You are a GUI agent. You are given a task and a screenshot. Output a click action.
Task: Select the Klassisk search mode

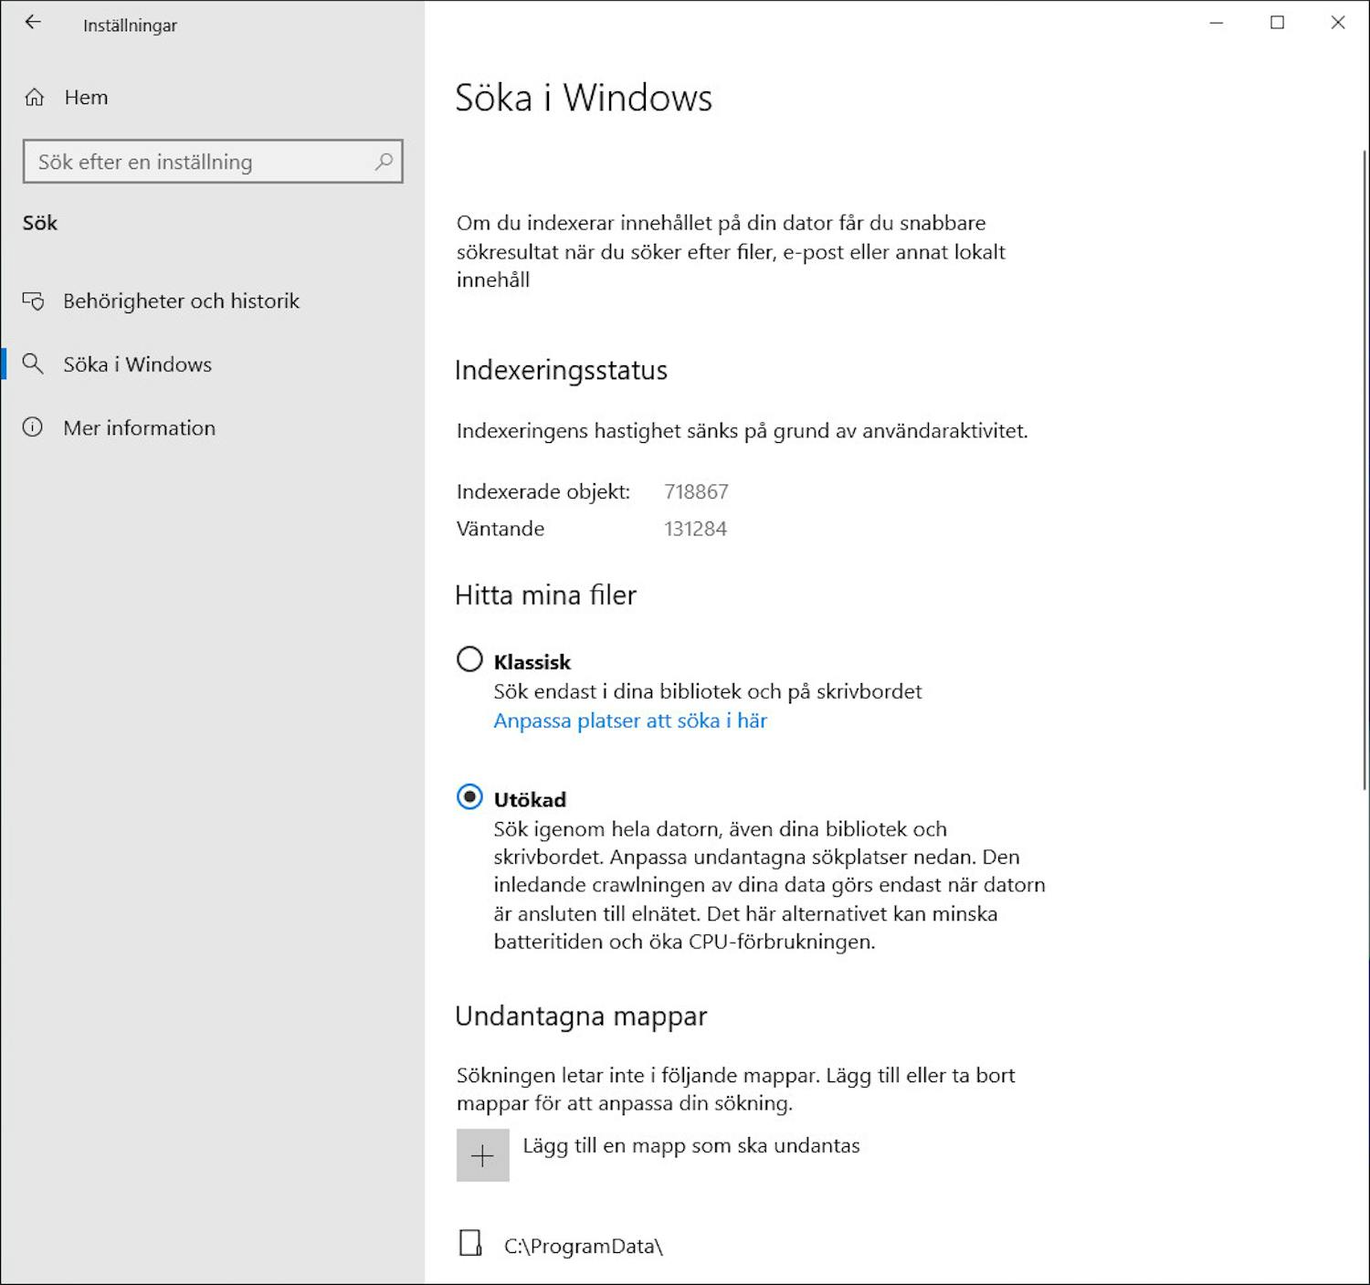pos(469,658)
